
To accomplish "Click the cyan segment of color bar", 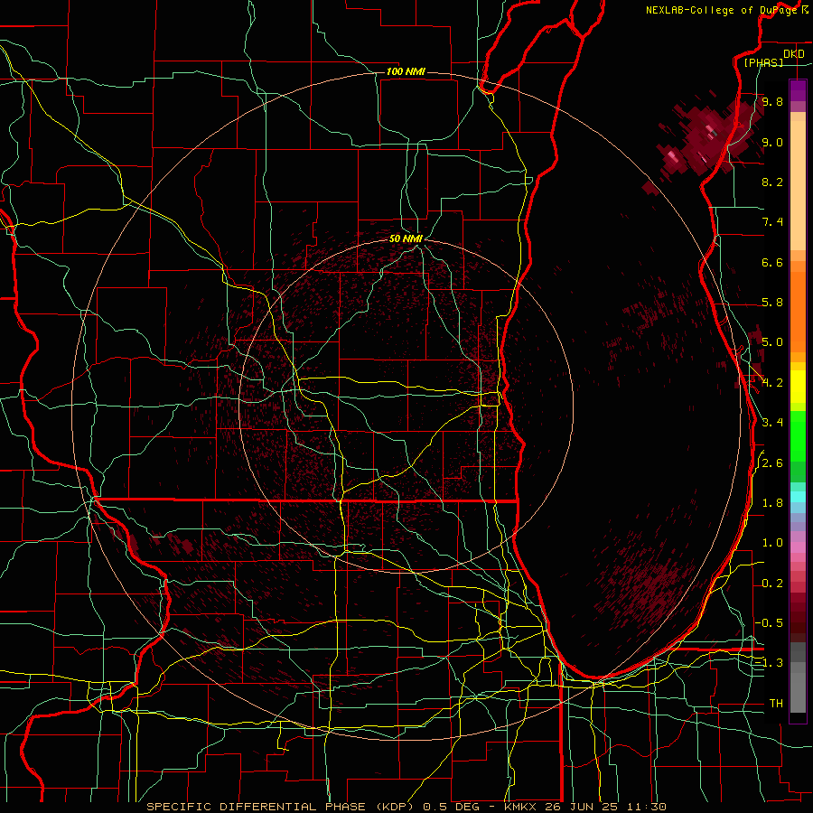I will (798, 497).
